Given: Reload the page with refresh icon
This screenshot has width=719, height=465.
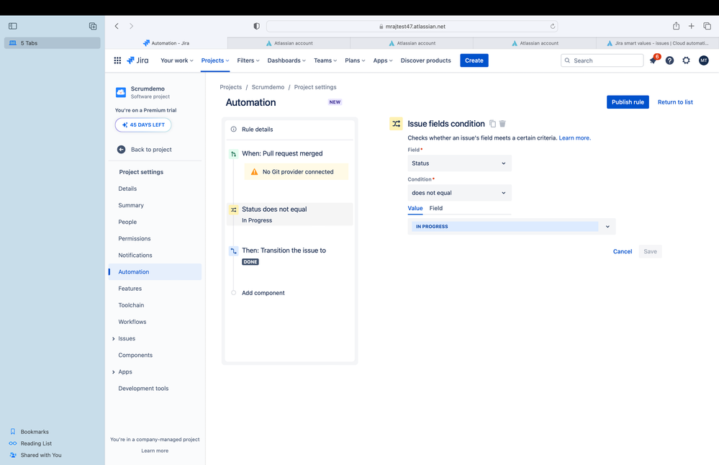Looking at the screenshot, I should pyautogui.click(x=553, y=26).
